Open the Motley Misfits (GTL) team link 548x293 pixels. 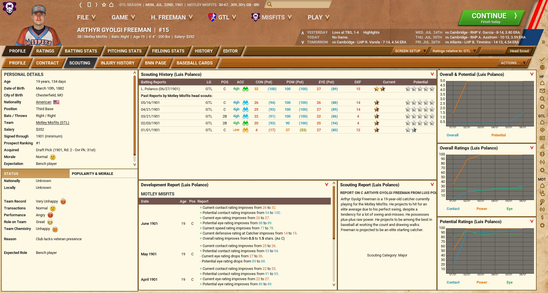tap(53, 123)
